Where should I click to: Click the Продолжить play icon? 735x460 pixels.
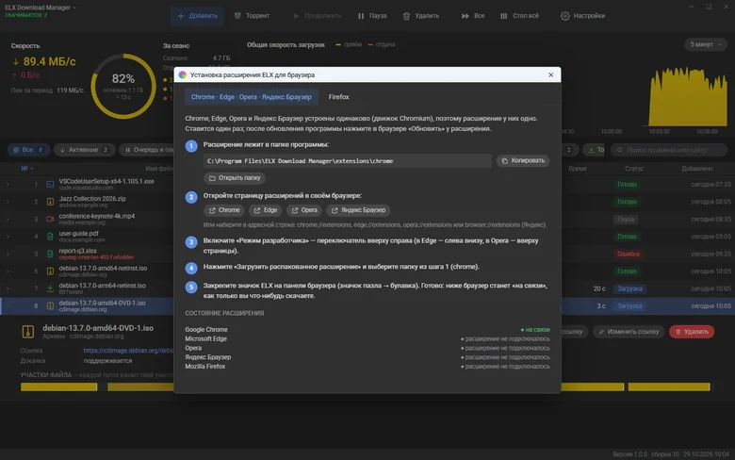[x=296, y=16]
